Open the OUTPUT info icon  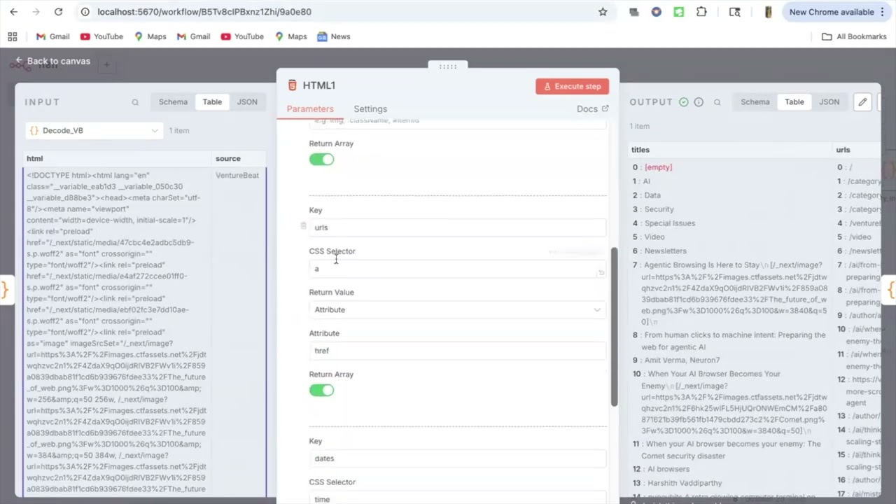coord(699,102)
